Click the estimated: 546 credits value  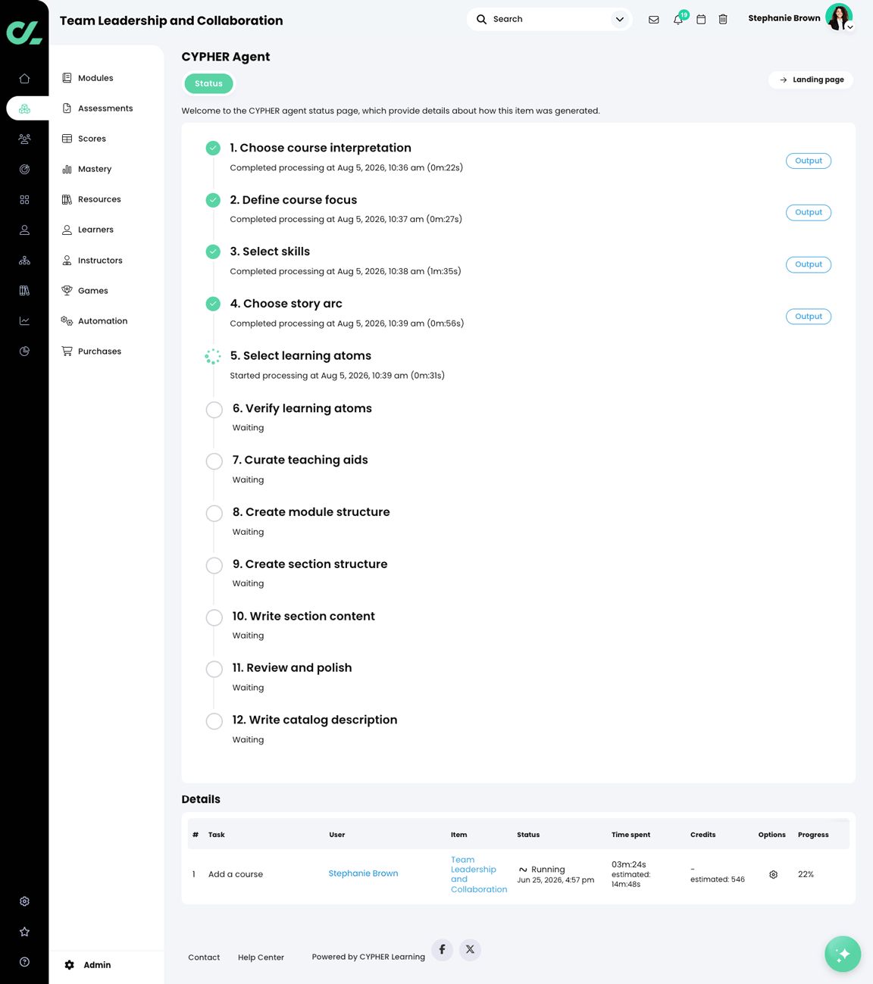point(717,879)
